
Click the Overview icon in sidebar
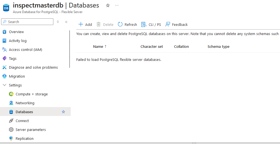tap(4, 32)
